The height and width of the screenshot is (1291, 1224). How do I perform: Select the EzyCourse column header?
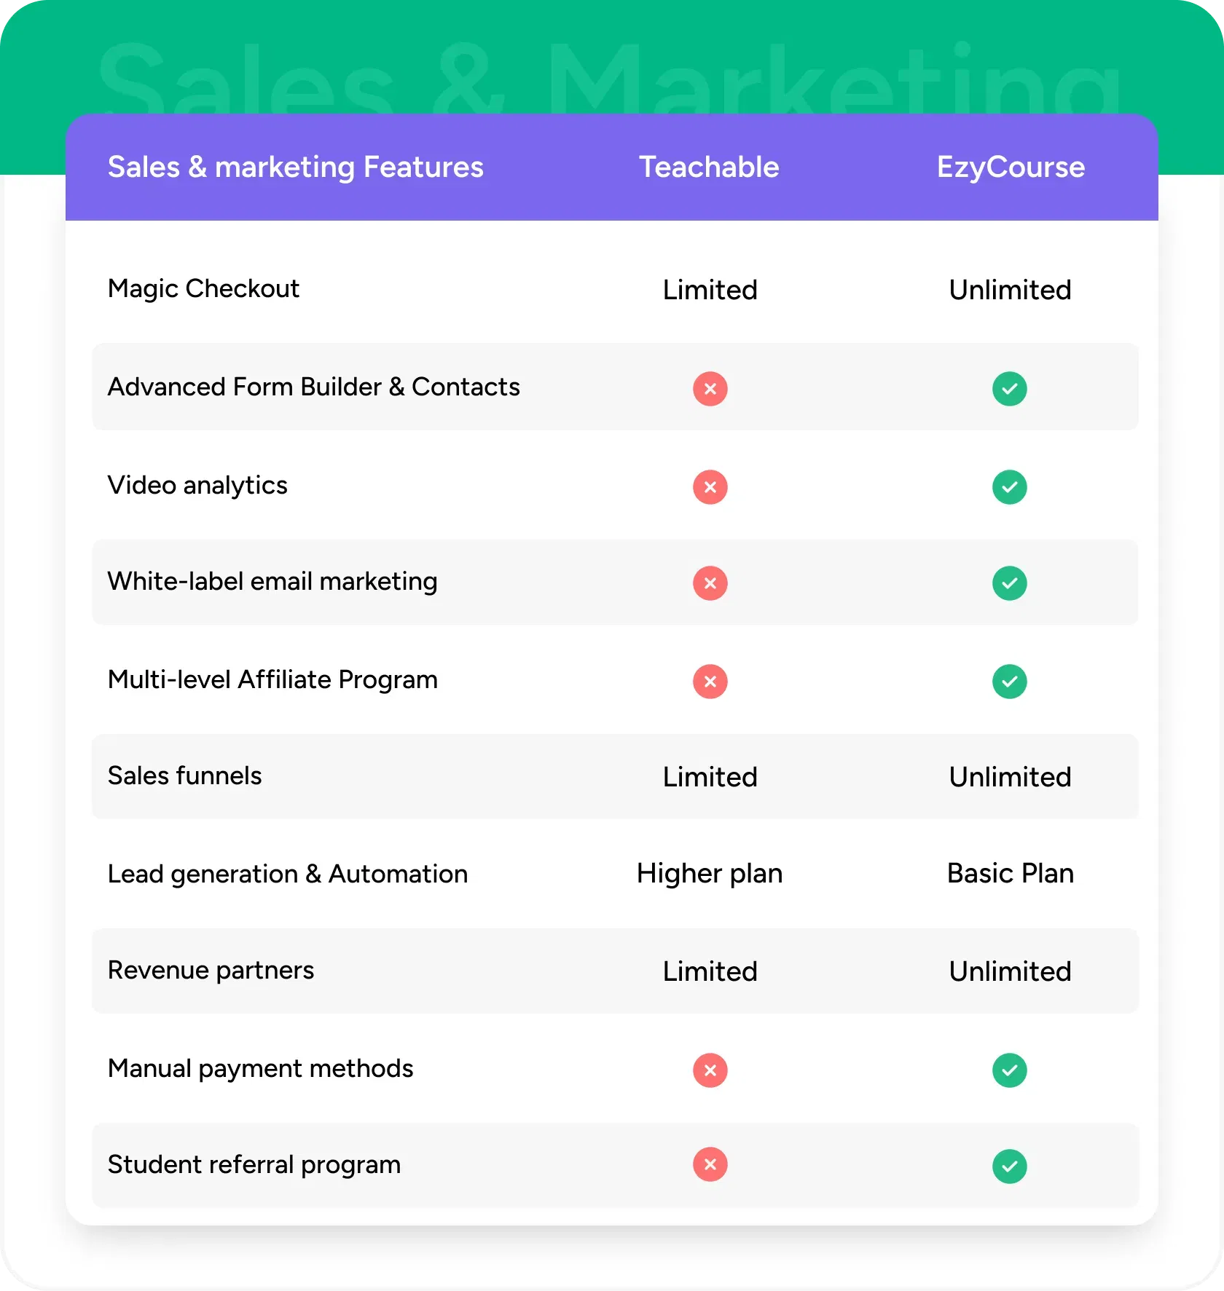pos(1011,168)
